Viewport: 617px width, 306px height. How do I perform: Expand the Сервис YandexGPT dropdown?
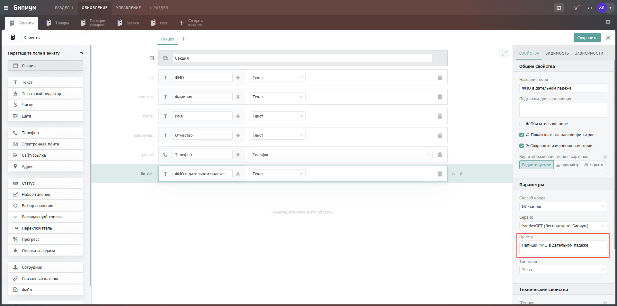[x=563, y=226]
